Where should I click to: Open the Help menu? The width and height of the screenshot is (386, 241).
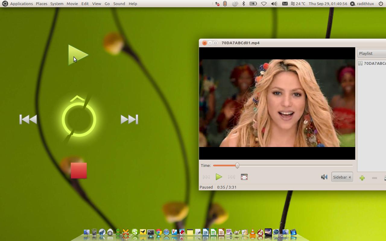[133, 4]
